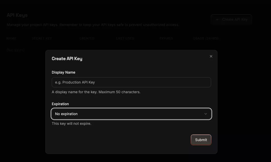Select the EXPIRES column header
271x162 pixels.
tap(166, 38)
